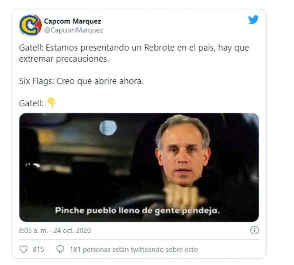View 181 personas están twitteando sobre esto
294x265 pixels.
(x=134, y=250)
